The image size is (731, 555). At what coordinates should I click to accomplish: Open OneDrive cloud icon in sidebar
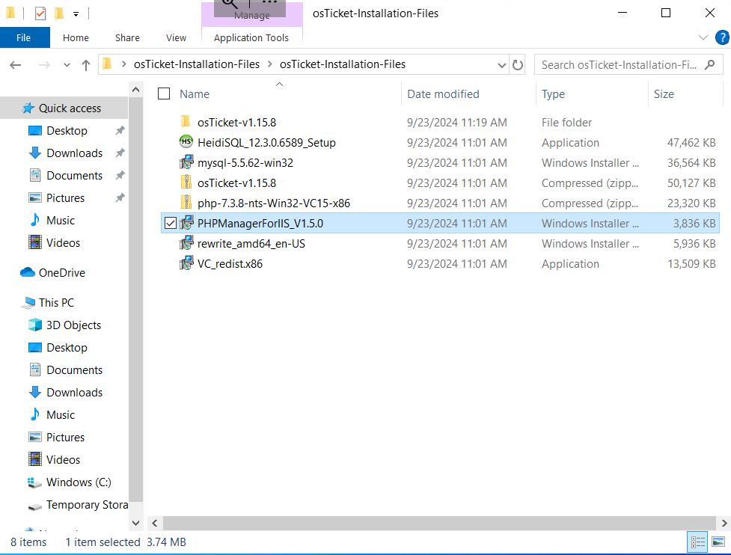(28, 272)
